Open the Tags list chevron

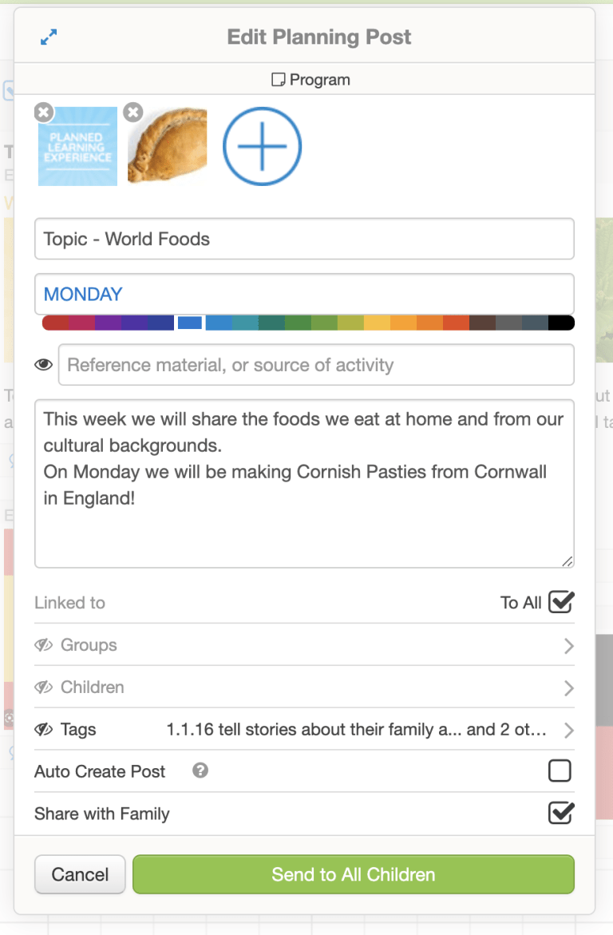click(x=568, y=730)
